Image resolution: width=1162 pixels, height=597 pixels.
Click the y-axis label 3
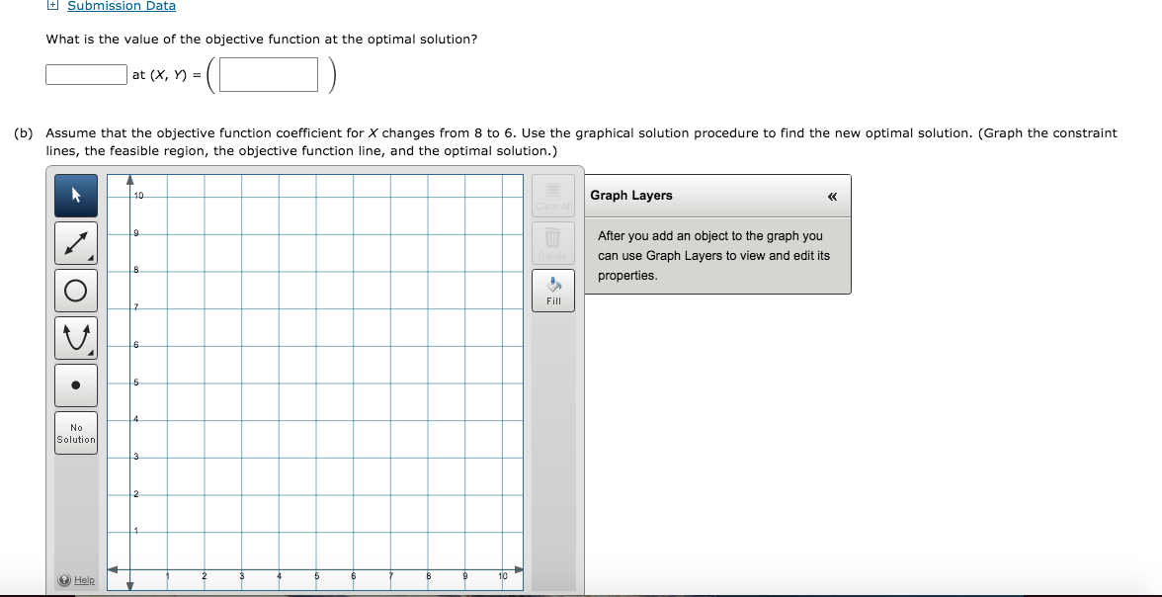coord(136,457)
